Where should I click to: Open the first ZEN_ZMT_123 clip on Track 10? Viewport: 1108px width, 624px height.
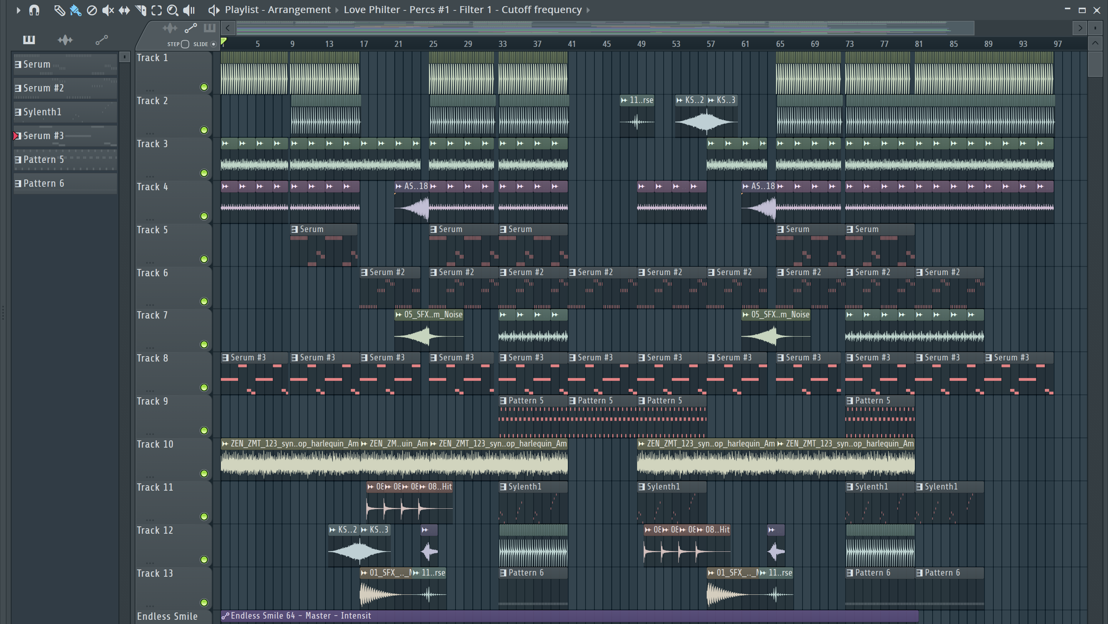point(290,459)
